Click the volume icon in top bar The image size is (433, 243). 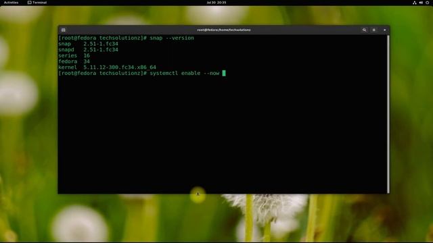[x=421, y=3]
